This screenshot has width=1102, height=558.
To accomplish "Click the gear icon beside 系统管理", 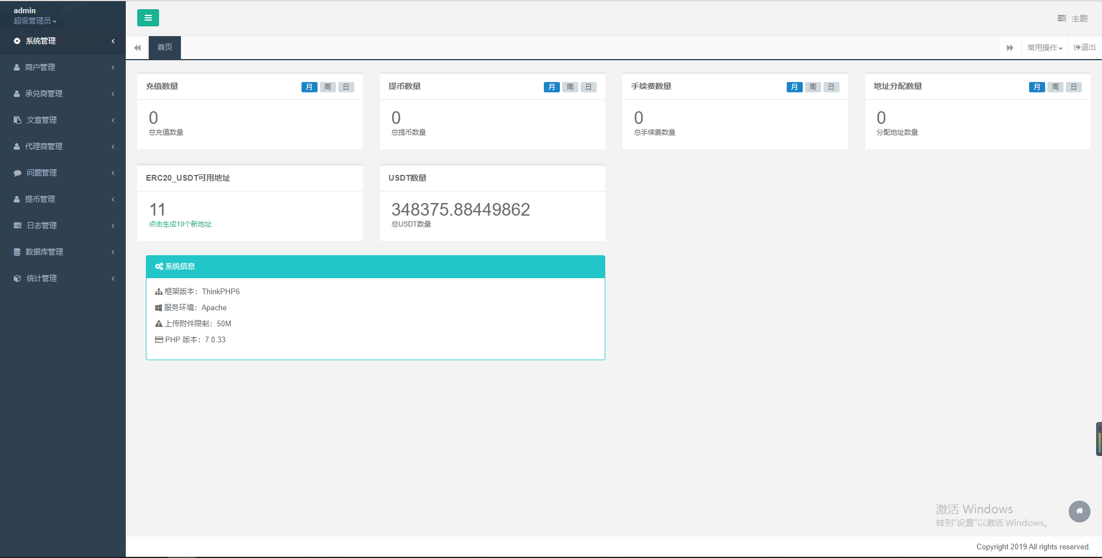I will tap(17, 41).
